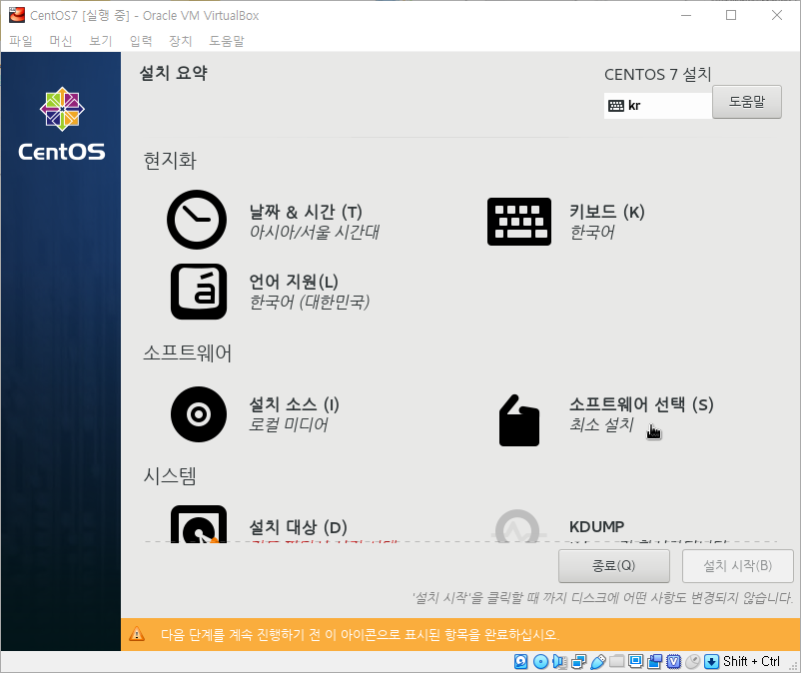The height and width of the screenshot is (673, 801).
Task: Click the optical drive status icon
Action: (x=541, y=662)
